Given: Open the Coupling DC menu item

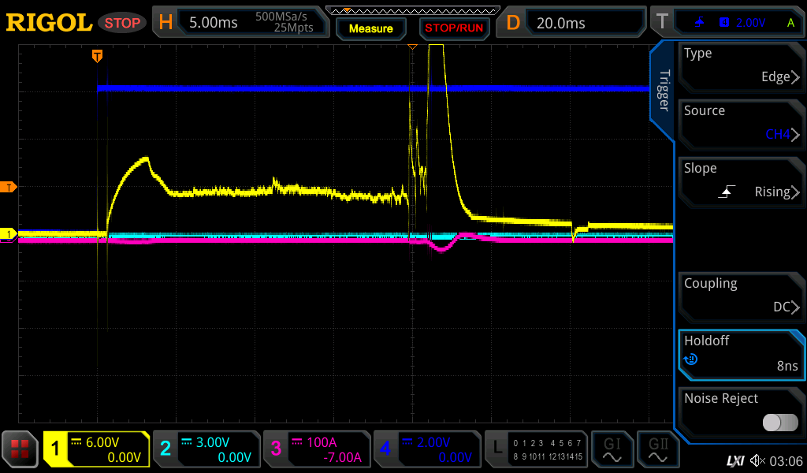Looking at the screenshot, I should (741, 296).
